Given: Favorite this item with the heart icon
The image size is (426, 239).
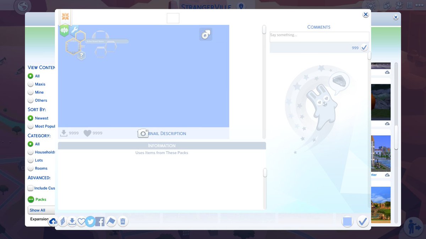Looking at the screenshot, I should pyautogui.click(x=81, y=222).
